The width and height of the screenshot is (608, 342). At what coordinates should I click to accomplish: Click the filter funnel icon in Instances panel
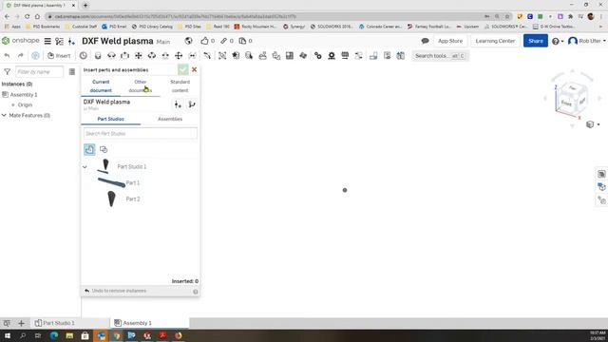pyautogui.click(x=7, y=72)
